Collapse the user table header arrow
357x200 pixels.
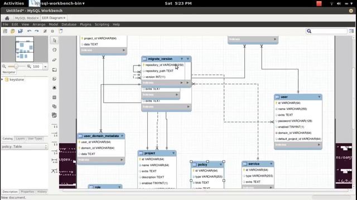[x=319, y=97]
